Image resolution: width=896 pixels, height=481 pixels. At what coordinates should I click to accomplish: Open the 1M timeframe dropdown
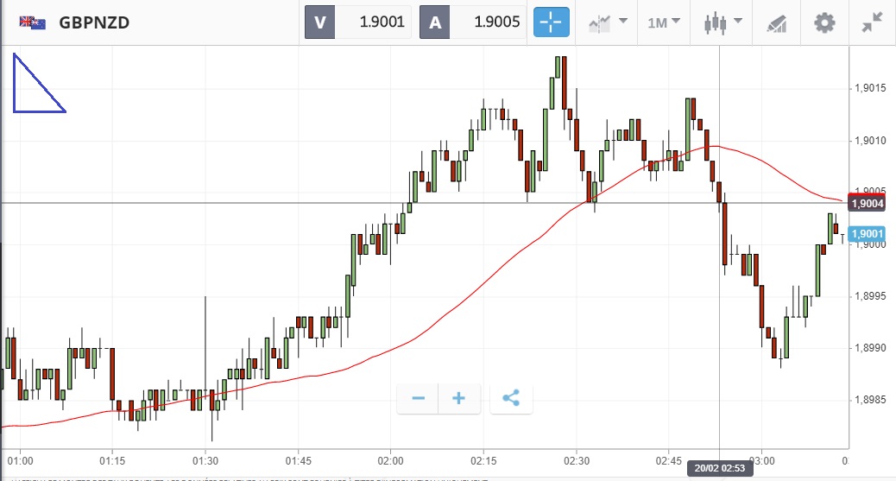point(664,22)
